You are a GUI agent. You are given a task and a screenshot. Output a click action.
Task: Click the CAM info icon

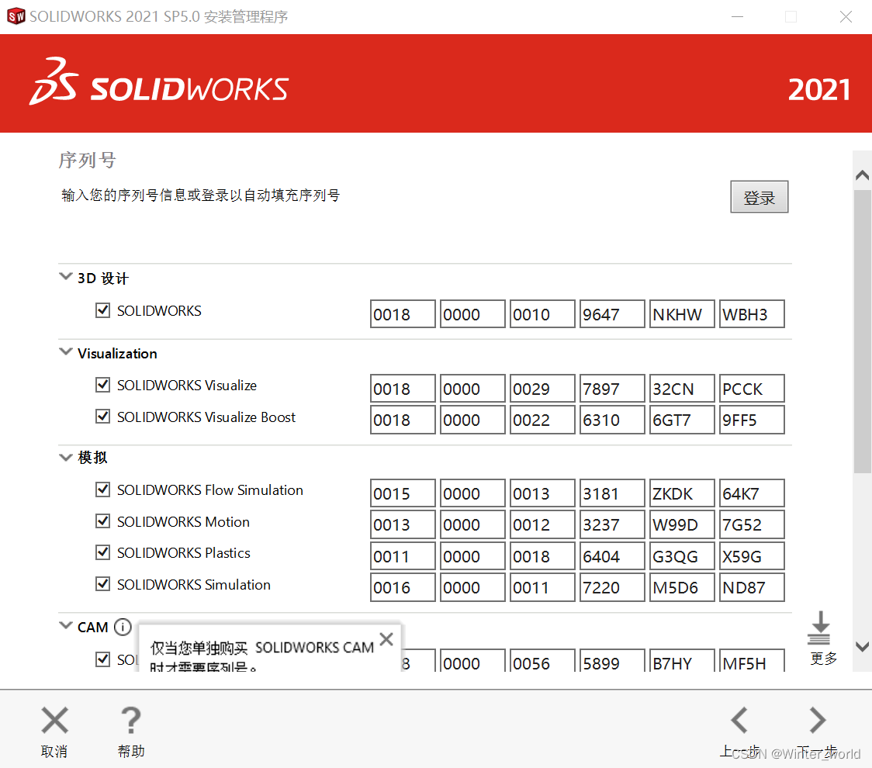pyautogui.click(x=123, y=628)
